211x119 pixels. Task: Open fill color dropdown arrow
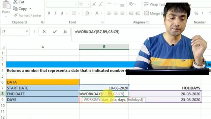tap(92, 13)
